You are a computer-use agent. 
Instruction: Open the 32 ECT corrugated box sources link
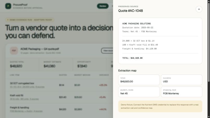27,87
